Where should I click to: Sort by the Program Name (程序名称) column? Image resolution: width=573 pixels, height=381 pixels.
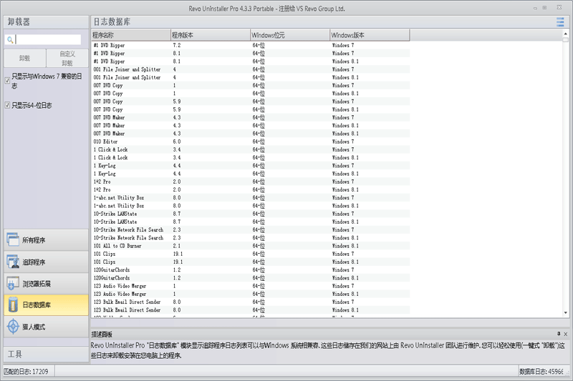(131, 35)
